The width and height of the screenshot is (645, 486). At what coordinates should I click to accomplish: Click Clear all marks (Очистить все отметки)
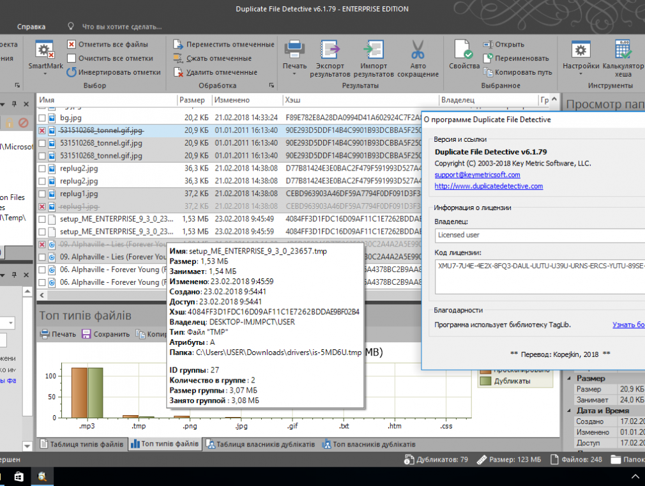110,59
